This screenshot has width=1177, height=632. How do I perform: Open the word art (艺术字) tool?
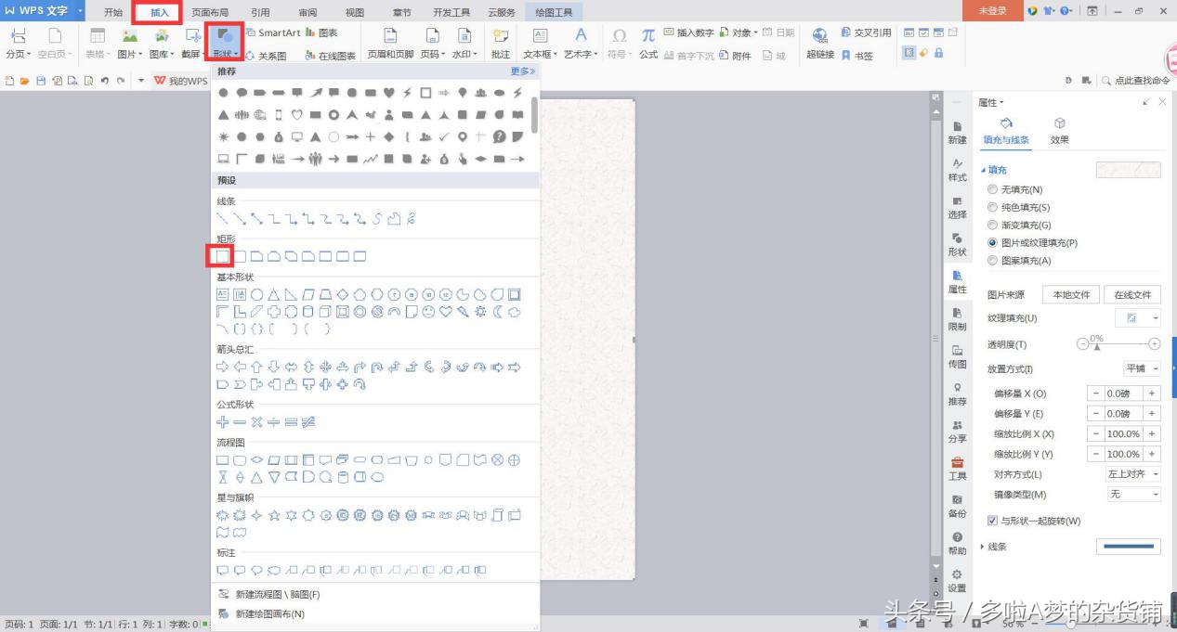click(581, 42)
